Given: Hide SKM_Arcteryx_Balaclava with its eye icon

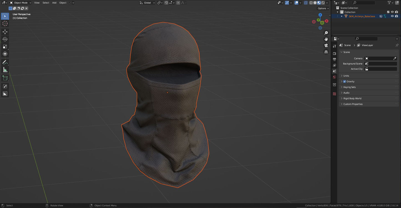Looking at the screenshot, I should tap(392, 16).
